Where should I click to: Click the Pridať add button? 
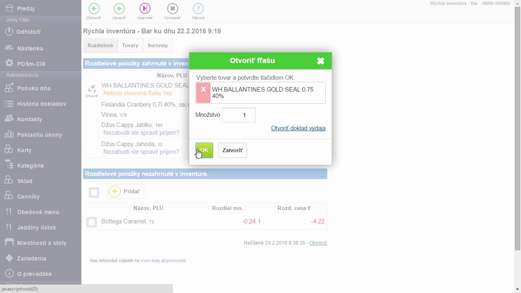tap(125, 191)
